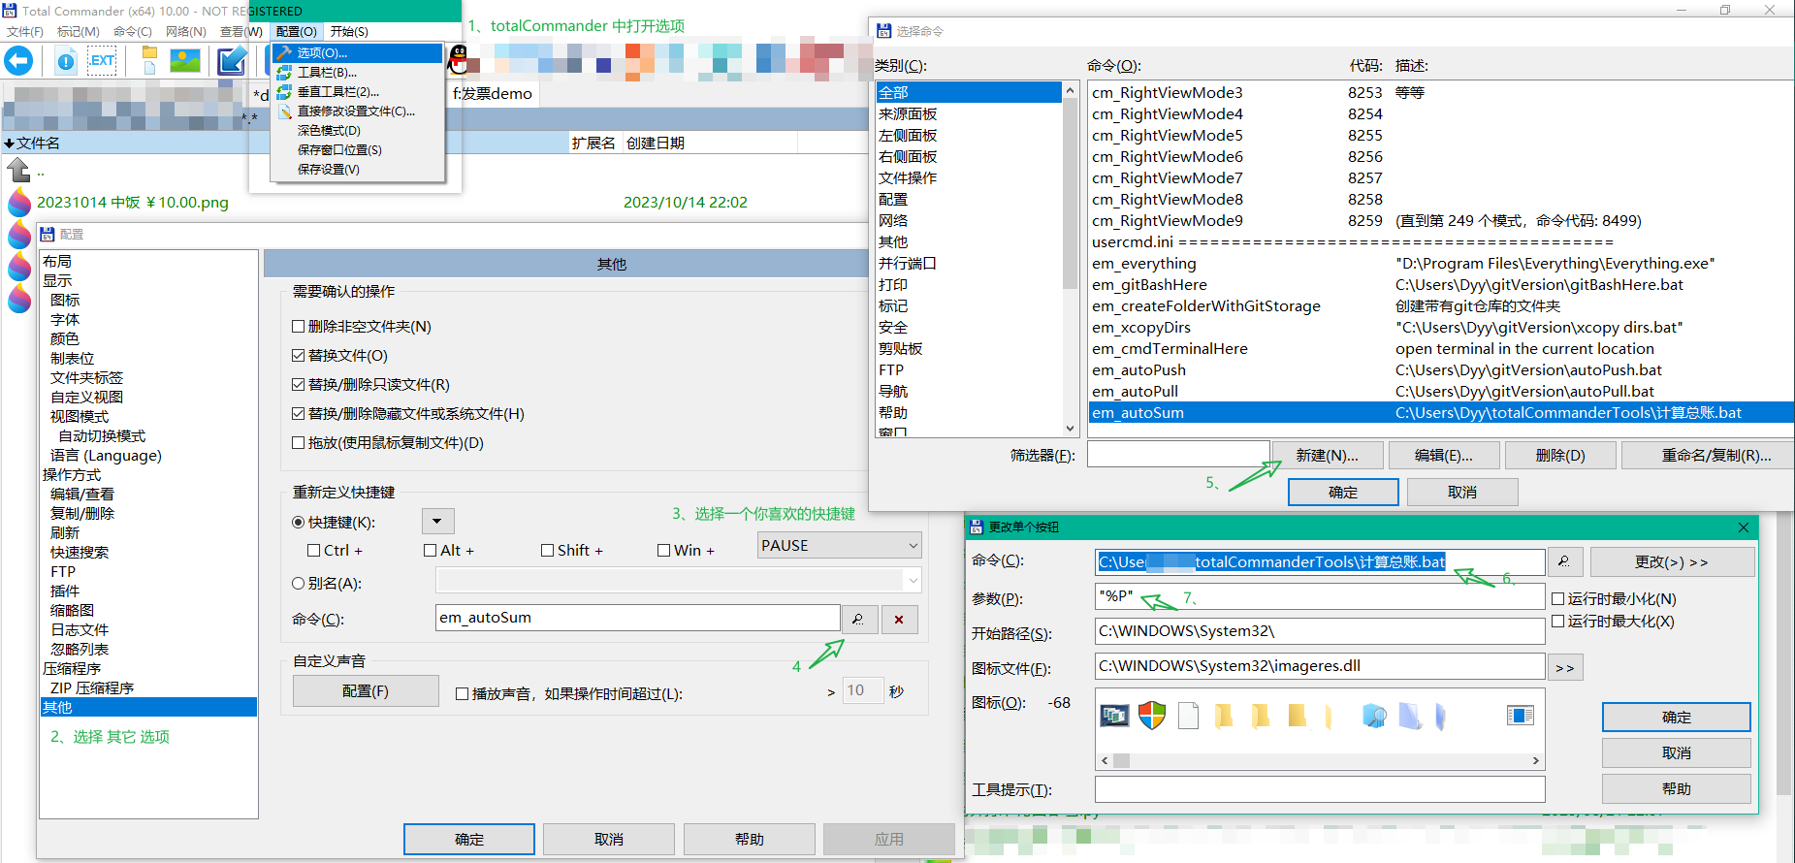1795x863 pixels.
Task: Click 新建(N)... button in command dialog
Action: pyautogui.click(x=1328, y=456)
